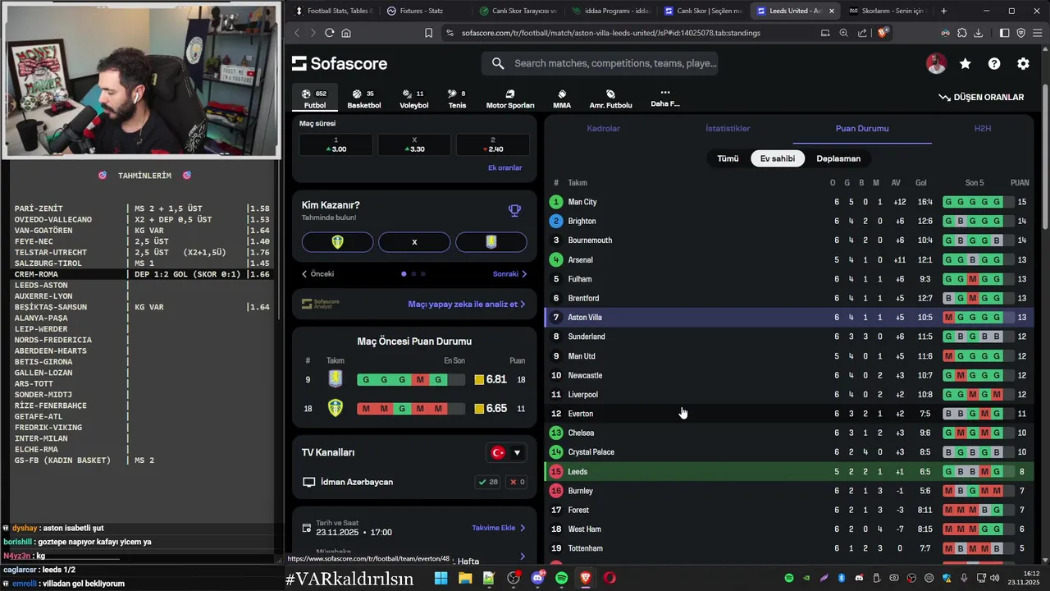Open Sofascore settings gear icon
This screenshot has height=591, width=1050.
click(1023, 64)
